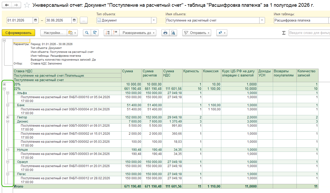This screenshot has width=330, height=193.
Task: Expand the Гектор payer group
Action: (x=8, y=117)
